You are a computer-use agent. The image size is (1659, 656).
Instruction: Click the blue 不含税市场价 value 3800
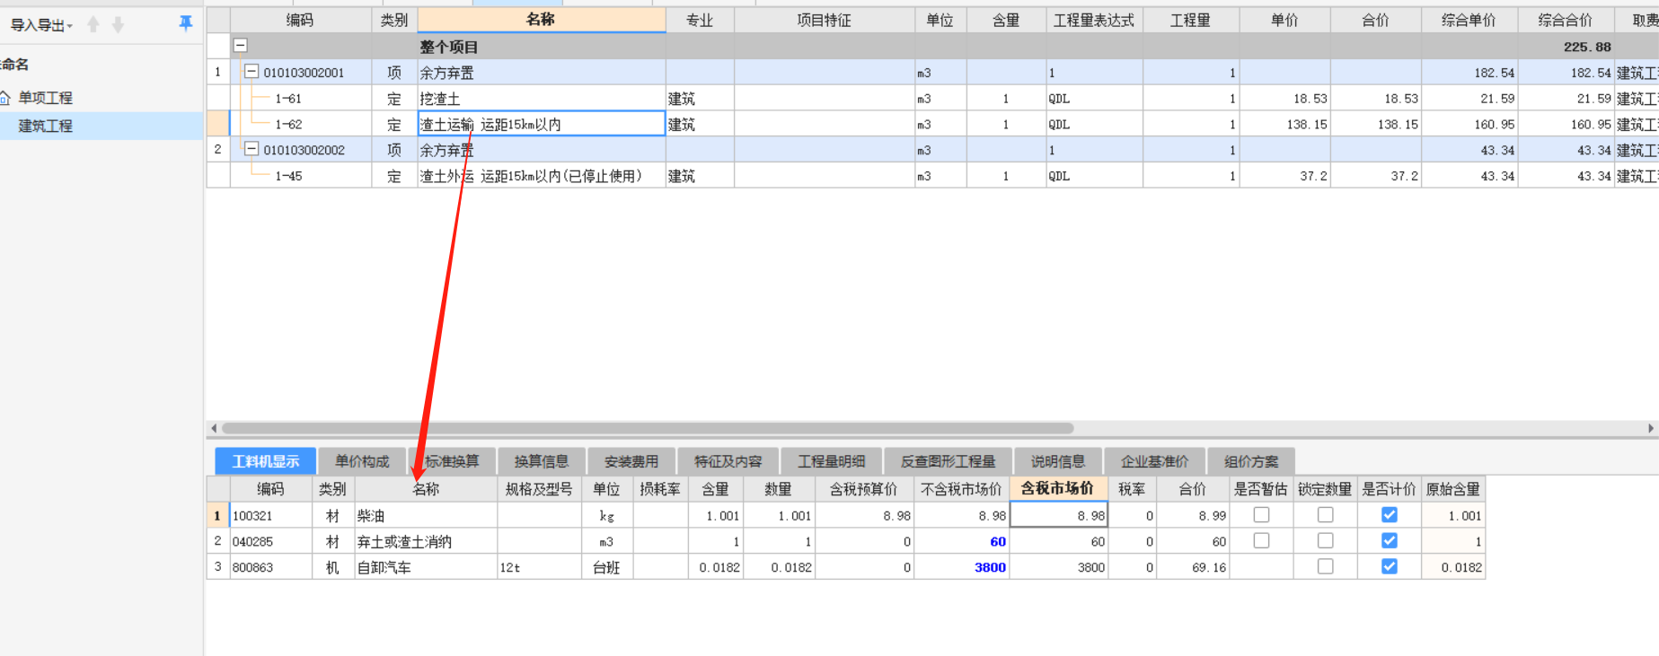pyautogui.click(x=990, y=567)
